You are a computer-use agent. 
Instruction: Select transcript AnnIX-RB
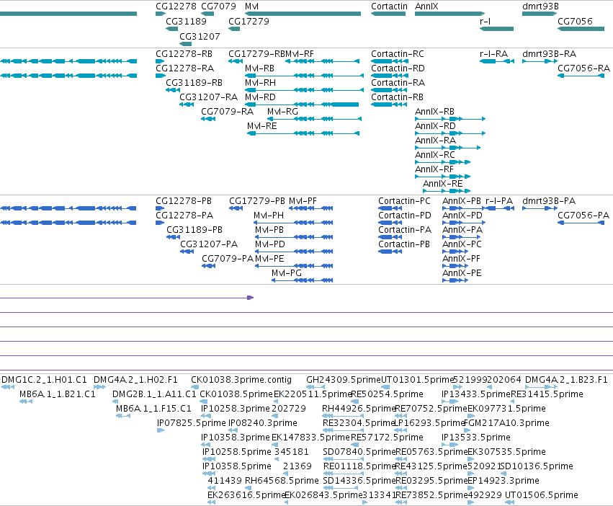(450, 119)
